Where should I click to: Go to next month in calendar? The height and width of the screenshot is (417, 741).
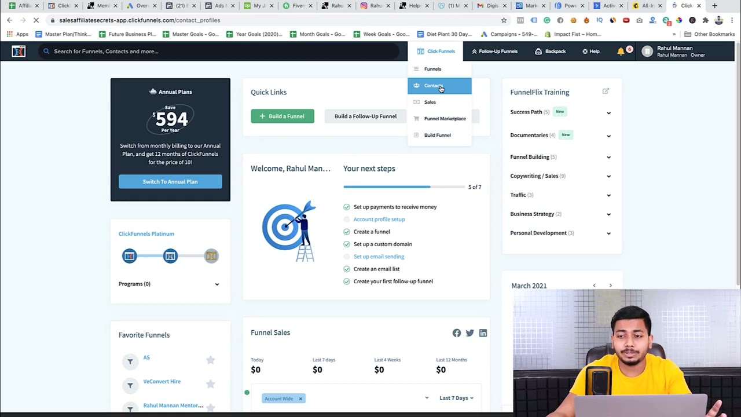610,286
